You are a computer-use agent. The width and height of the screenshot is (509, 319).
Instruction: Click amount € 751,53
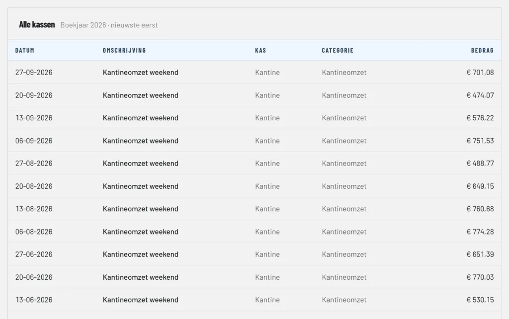(x=480, y=141)
